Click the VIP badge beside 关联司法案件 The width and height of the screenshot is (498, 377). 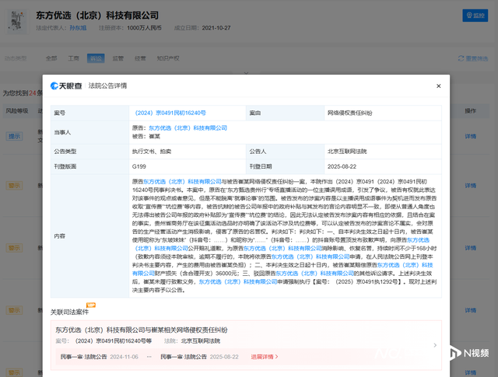pos(91,305)
